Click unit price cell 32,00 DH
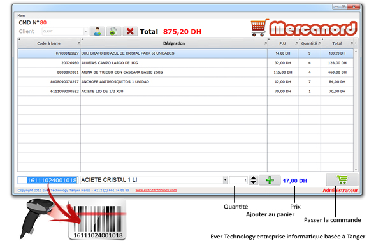 pos(283,63)
